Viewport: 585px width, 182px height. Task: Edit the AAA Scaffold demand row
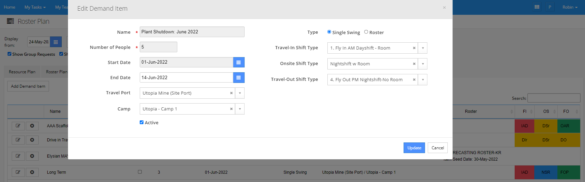(18, 126)
